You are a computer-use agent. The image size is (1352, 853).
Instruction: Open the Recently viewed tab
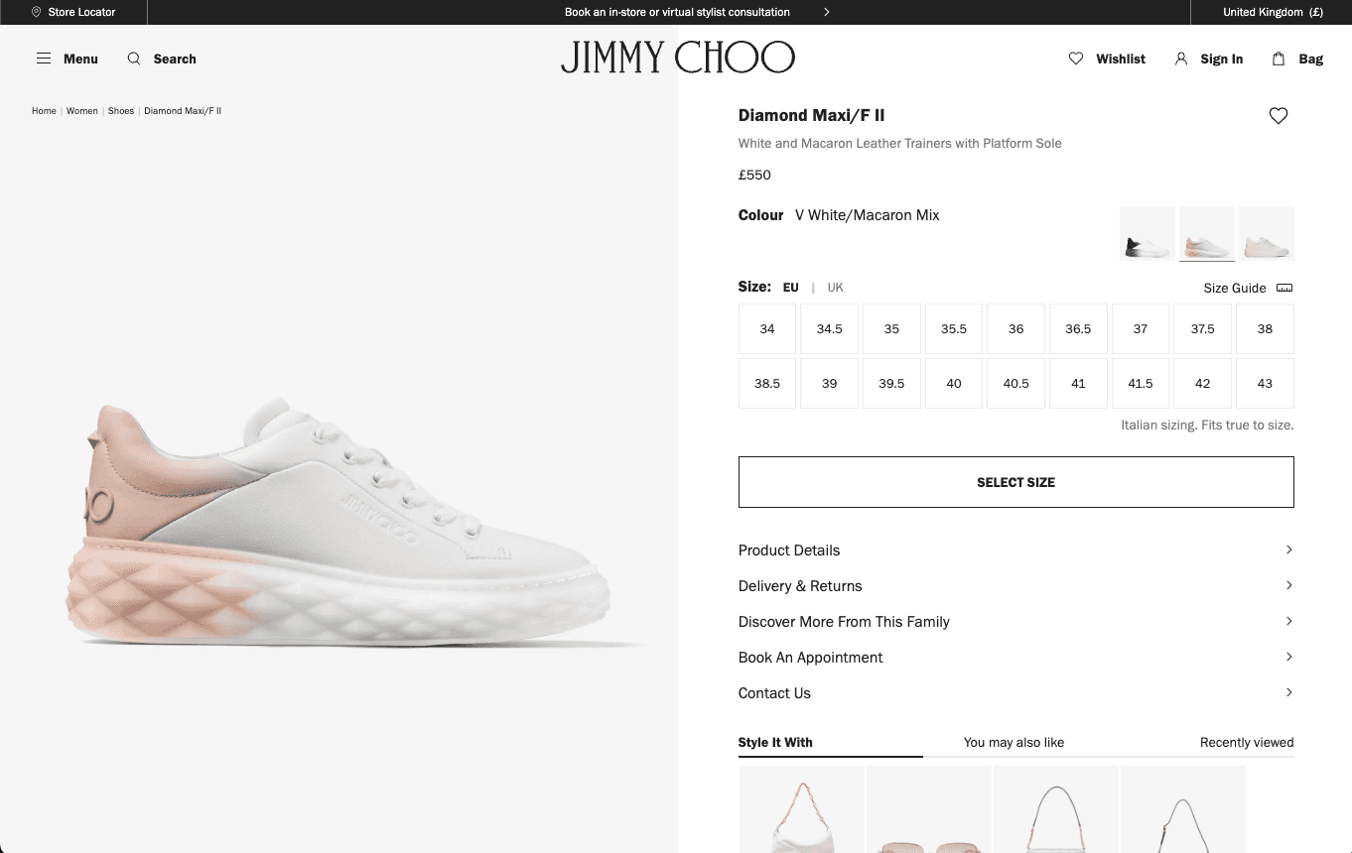pos(1246,742)
